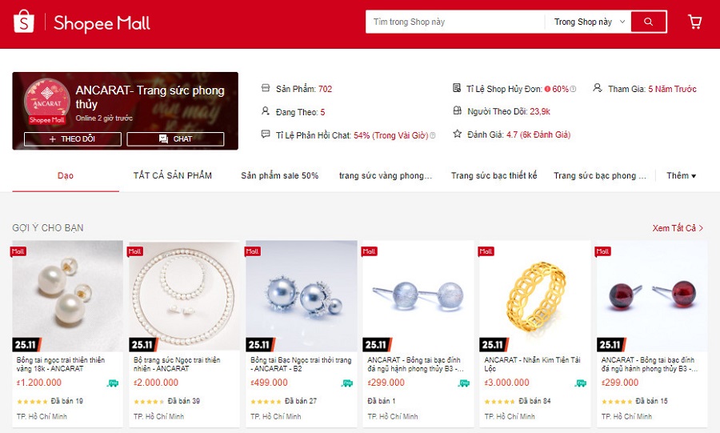Viewport: 720px width, 433px height.
Task: Open the shopping cart icon
Action: point(694,22)
